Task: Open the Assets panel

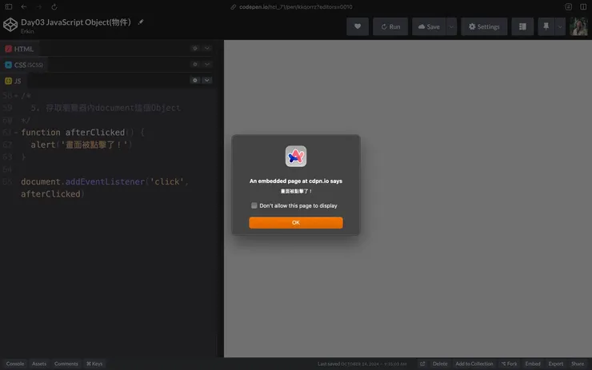Action: click(x=39, y=364)
